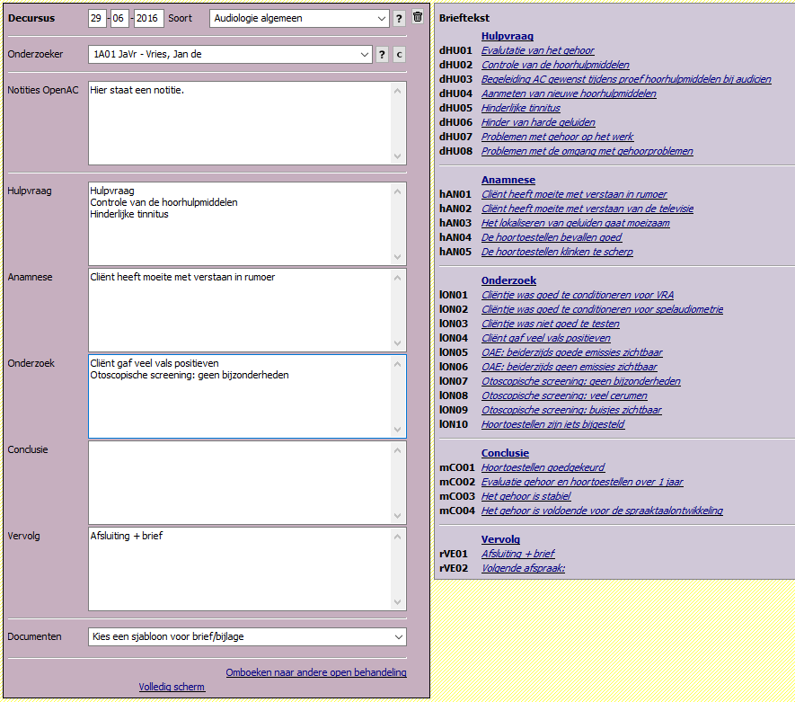Add 'De hoortoestellen bevallen goed' phrase

551,237
